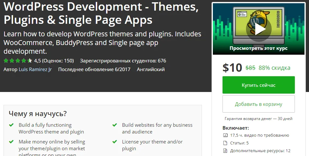Click the '4,5 (Оценок: 150)' rating text
This screenshot has width=309, height=156.
coord(54,60)
